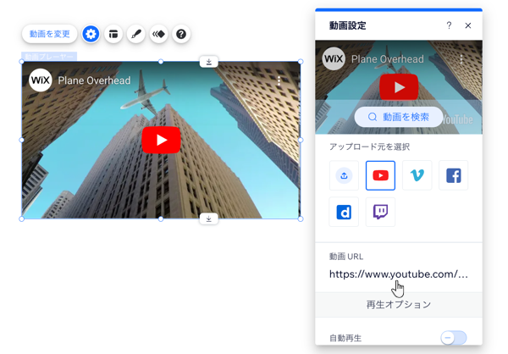Viewport: 508px width, 354px height.
Task: Select Facebook as the upload source
Action: [x=453, y=175]
